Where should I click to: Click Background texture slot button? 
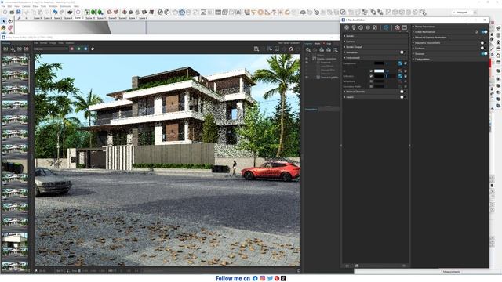click(x=400, y=63)
